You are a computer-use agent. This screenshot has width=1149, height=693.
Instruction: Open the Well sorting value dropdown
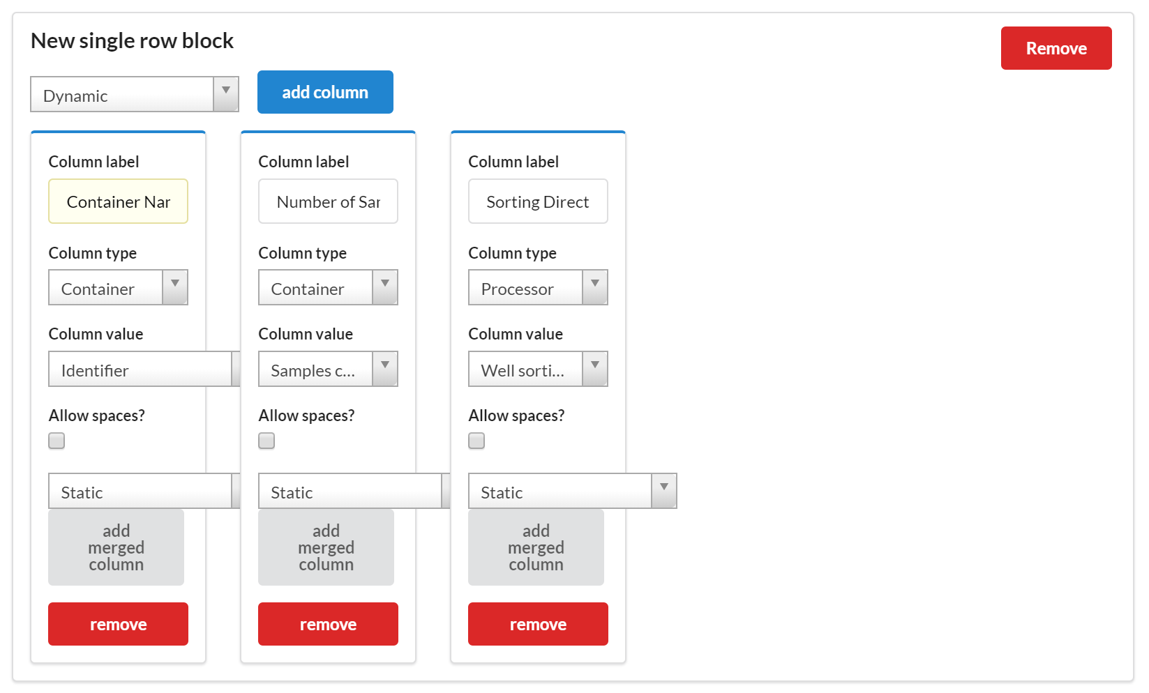click(x=538, y=370)
